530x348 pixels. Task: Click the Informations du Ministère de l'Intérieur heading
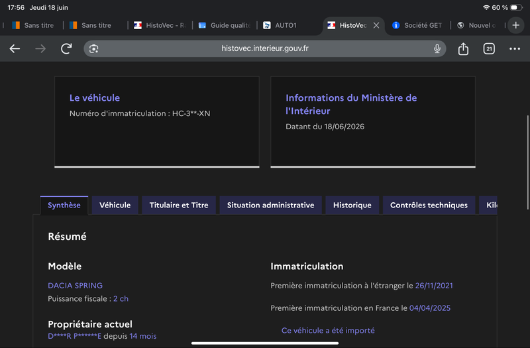351,105
